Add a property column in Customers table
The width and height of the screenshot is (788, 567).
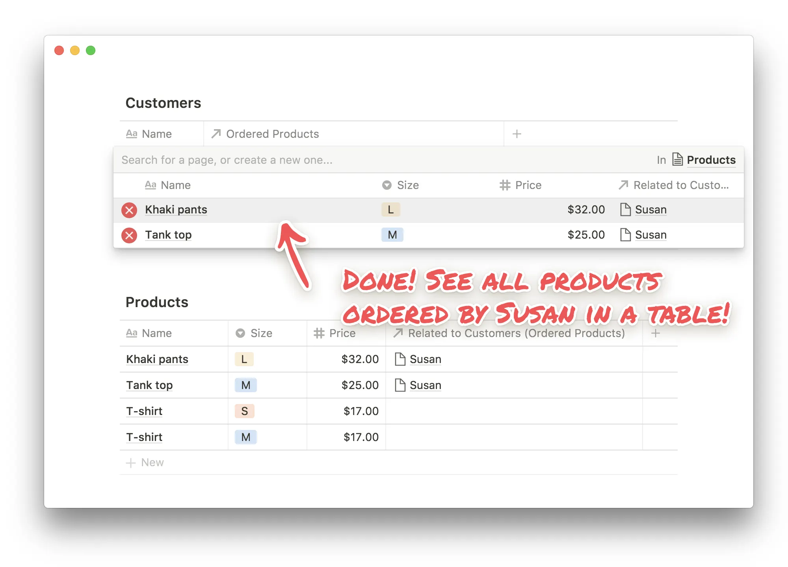[x=517, y=134]
